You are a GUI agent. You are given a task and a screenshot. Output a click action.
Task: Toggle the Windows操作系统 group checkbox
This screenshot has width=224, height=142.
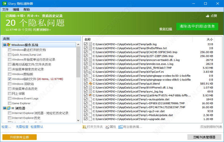pyautogui.click(x=5, y=45)
